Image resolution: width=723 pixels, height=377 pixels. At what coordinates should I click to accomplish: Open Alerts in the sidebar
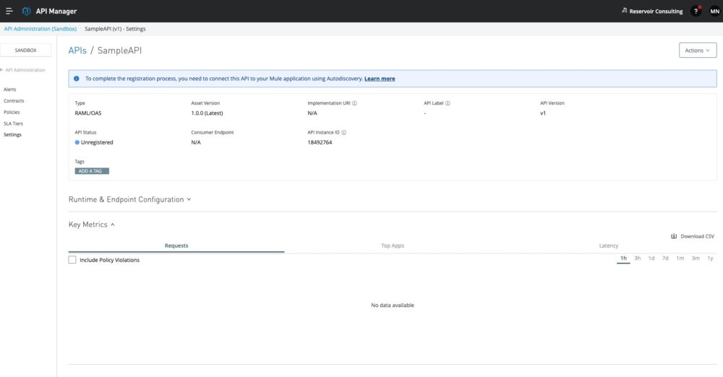coord(9,90)
